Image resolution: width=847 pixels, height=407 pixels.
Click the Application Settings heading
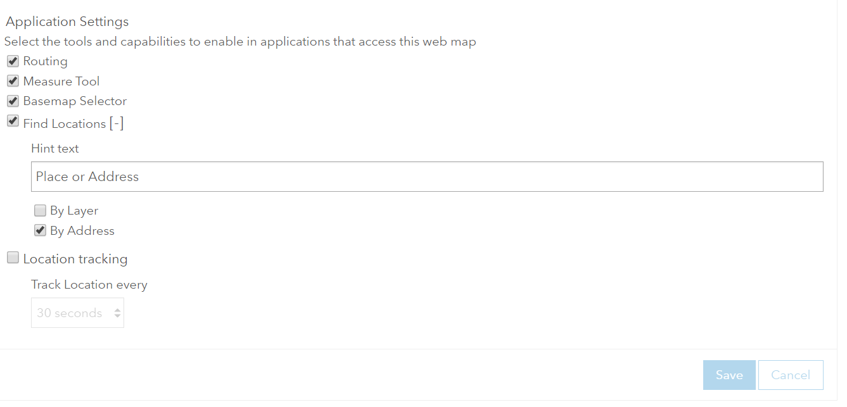(67, 22)
